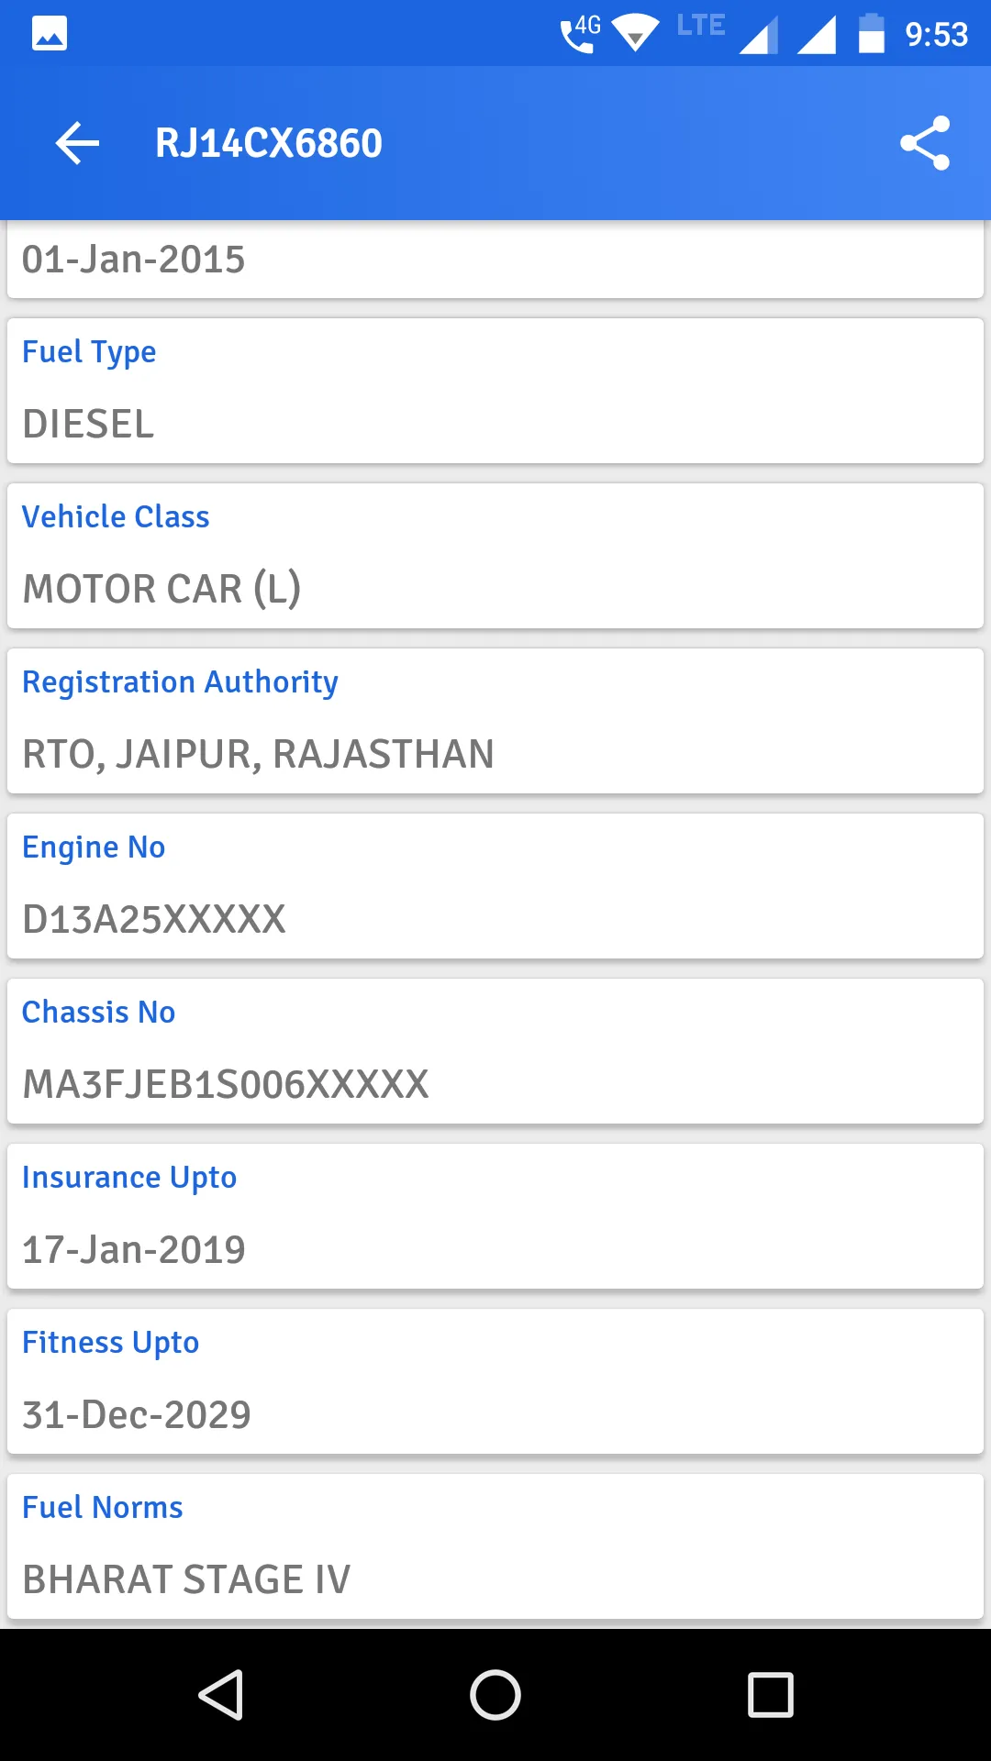Tap the battery icon in status bar

click(x=870, y=34)
